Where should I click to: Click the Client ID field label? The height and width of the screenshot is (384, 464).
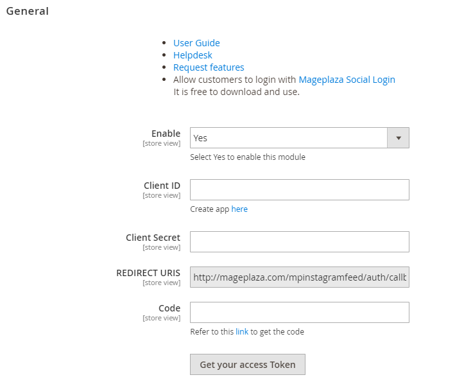(x=162, y=186)
